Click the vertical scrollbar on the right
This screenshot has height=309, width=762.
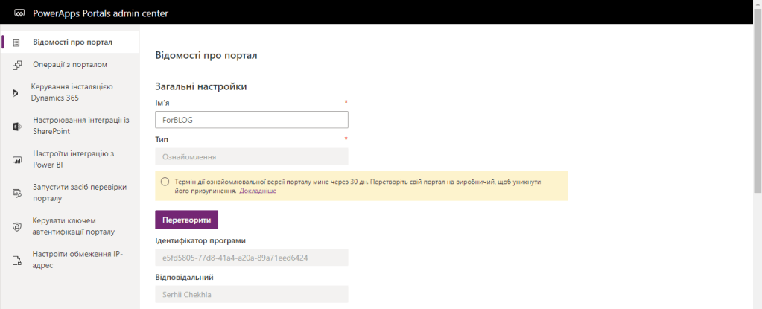(757, 112)
